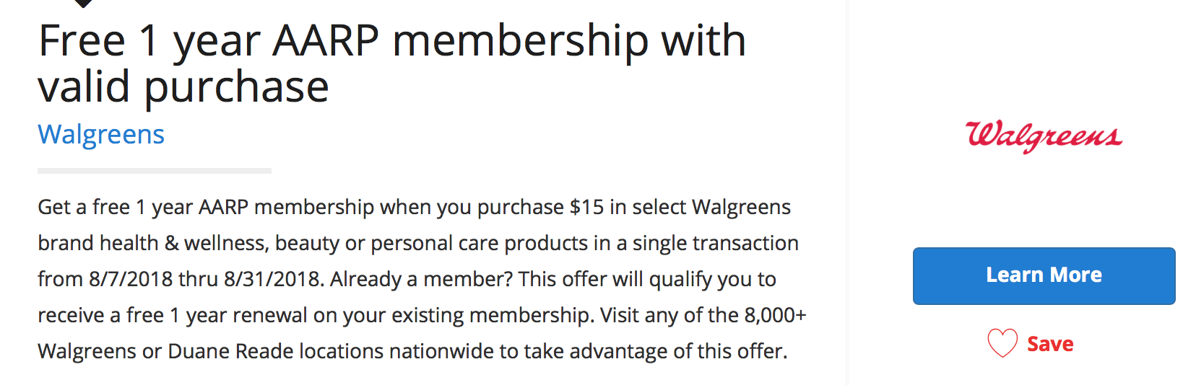Click the gray divider line below Walgreens
This screenshot has width=1196, height=385.
tap(155, 171)
